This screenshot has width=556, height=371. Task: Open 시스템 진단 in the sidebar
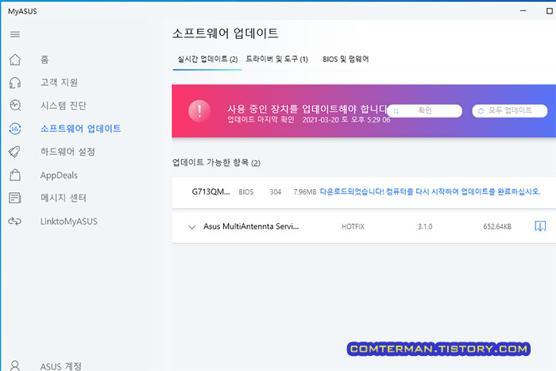pos(63,106)
